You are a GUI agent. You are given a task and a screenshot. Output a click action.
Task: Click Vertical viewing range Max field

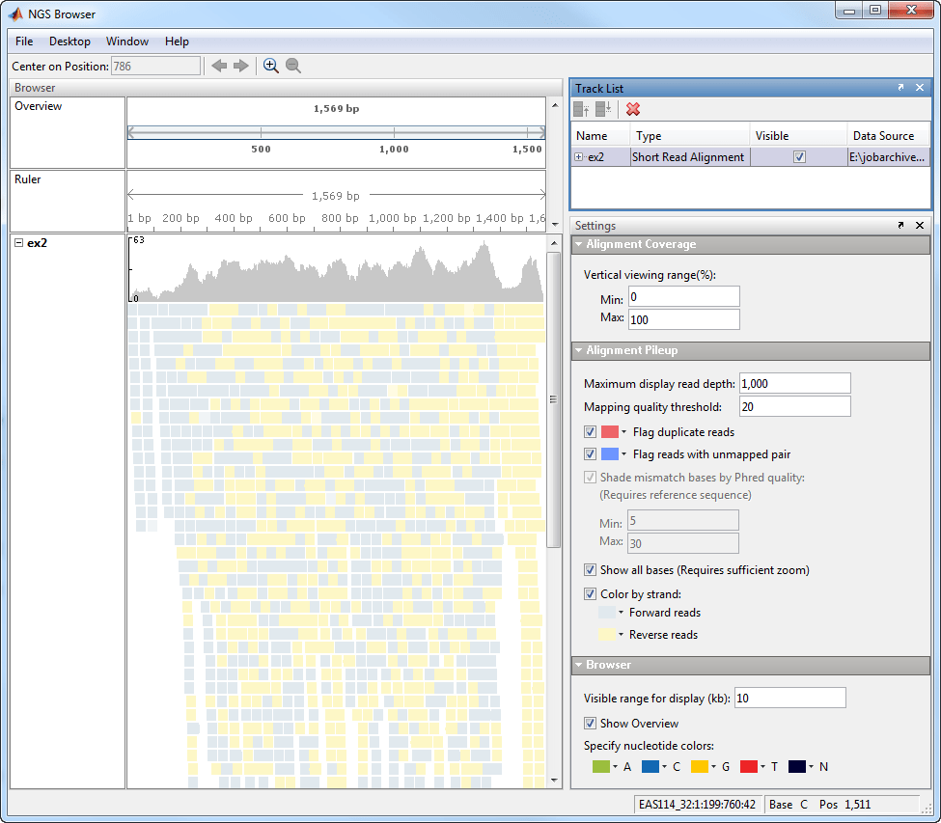[683, 319]
